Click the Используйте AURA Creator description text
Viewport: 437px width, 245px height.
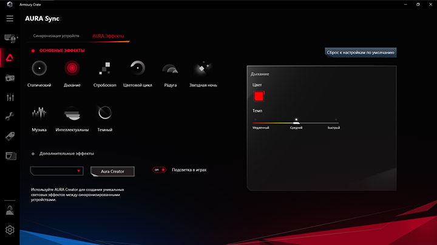pos(78,194)
